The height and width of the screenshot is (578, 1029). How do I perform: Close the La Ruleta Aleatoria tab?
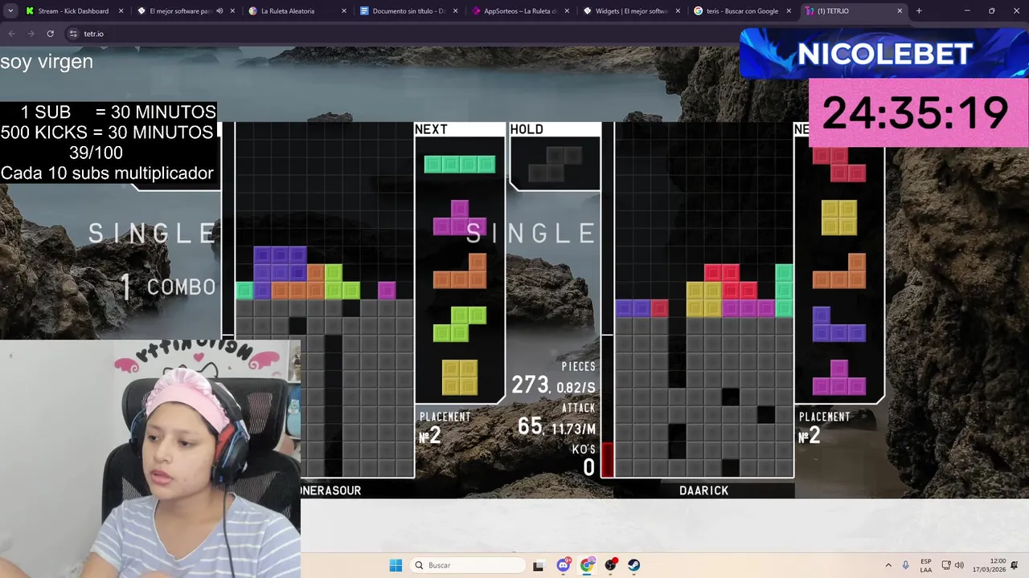point(344,11)
